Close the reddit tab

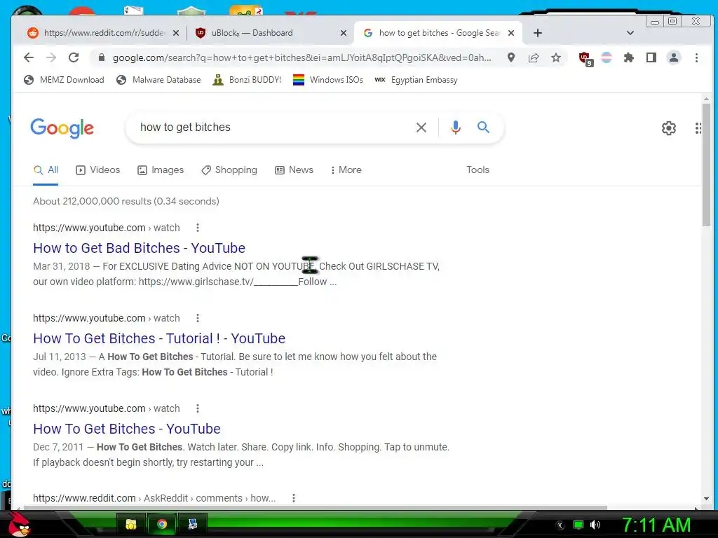[176, 33]
